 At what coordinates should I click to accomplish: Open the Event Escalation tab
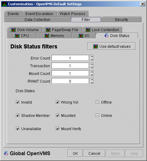[x=40, y=14]
